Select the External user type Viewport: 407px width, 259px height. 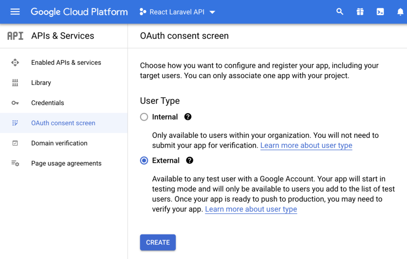pyautogui.click(x=144, y=160)
